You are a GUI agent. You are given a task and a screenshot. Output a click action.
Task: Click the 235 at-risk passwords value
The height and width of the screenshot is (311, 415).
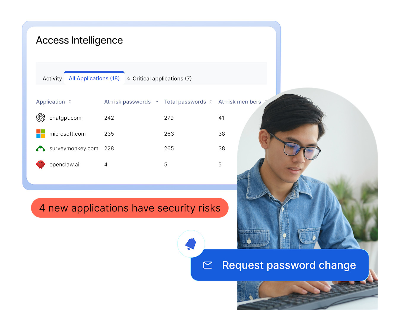click(109, 134)
